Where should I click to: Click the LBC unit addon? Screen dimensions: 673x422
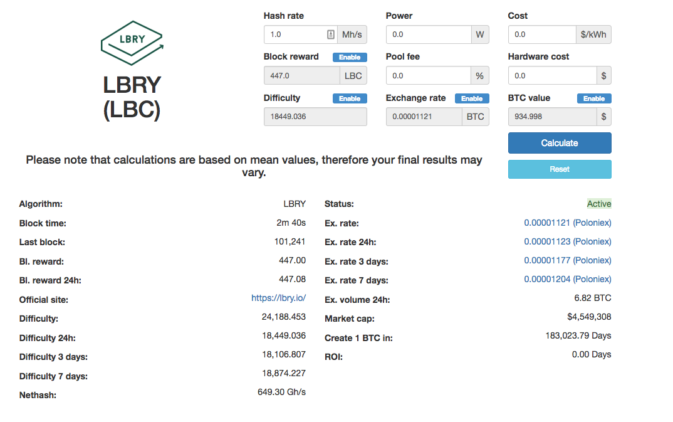[353, 75]
